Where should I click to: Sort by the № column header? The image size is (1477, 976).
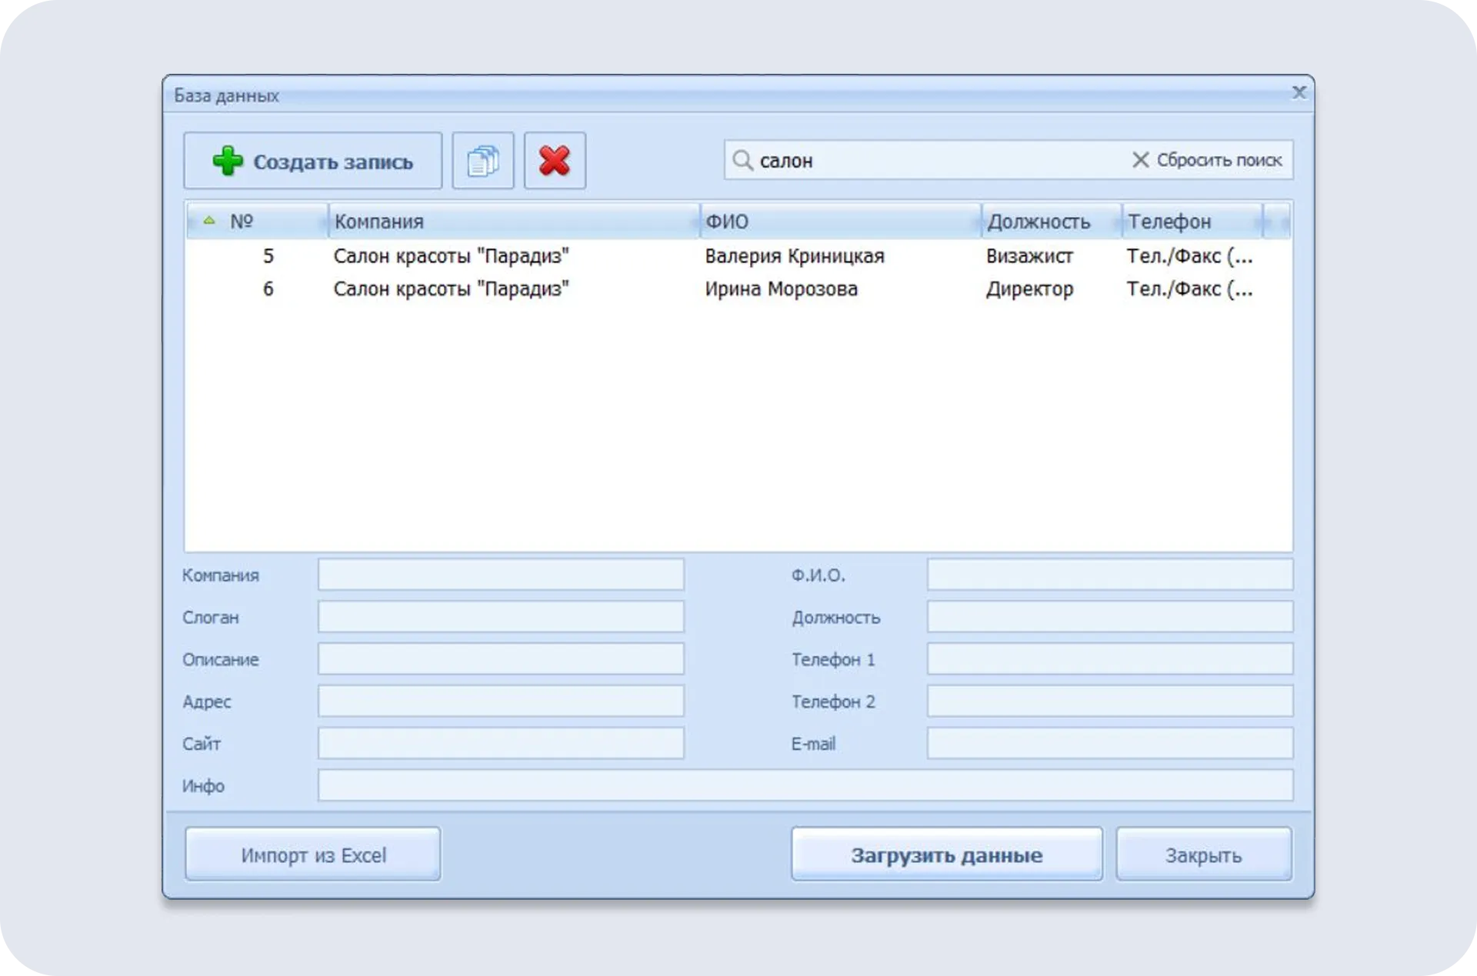point(257,222)
